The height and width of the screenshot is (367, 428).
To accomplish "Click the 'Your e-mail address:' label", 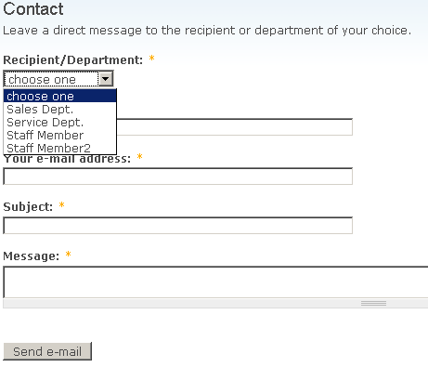I will (67, 159).
